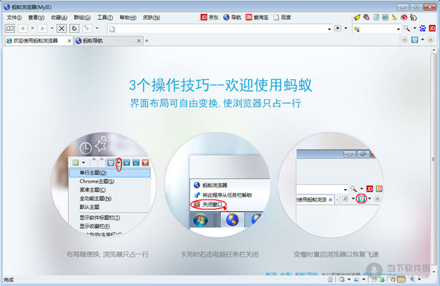
Task: Click the new page star-plus toolbar icon
Action: tap(87, 29)
